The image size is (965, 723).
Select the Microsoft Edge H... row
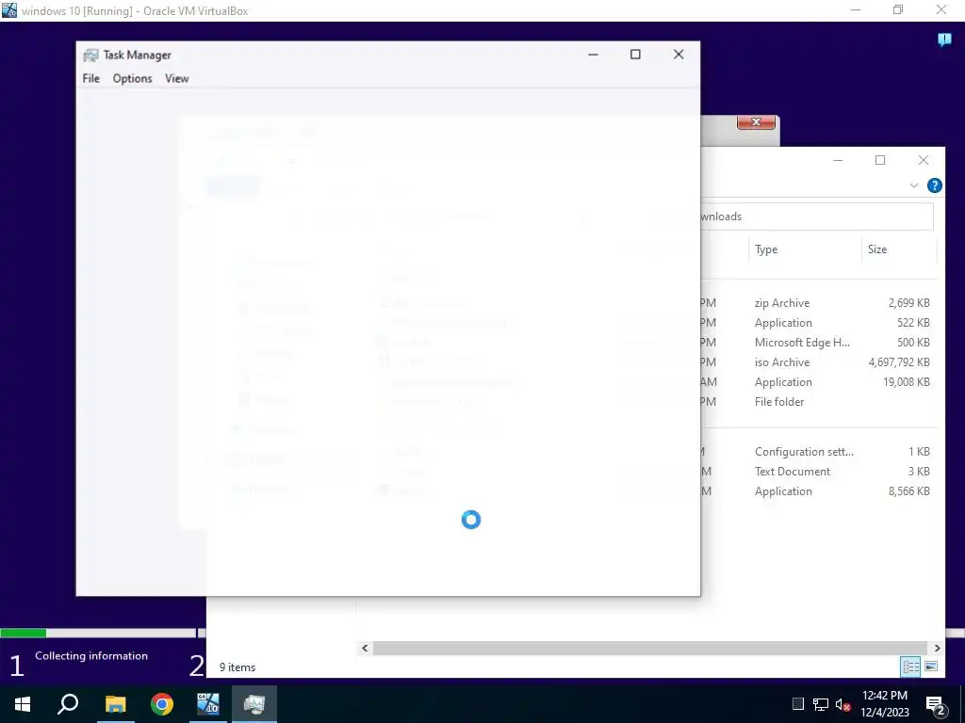(x=819, y=343)
